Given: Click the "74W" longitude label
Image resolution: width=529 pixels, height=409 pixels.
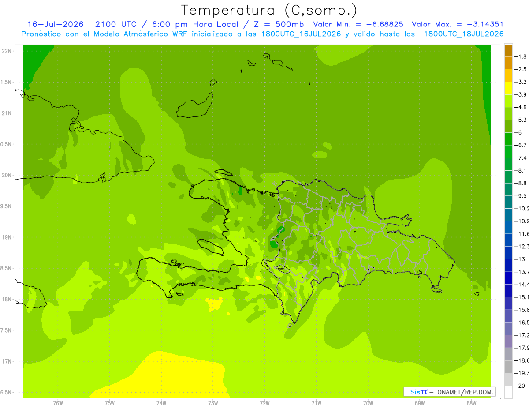Looking at the screenshot, I should [161, 403].
